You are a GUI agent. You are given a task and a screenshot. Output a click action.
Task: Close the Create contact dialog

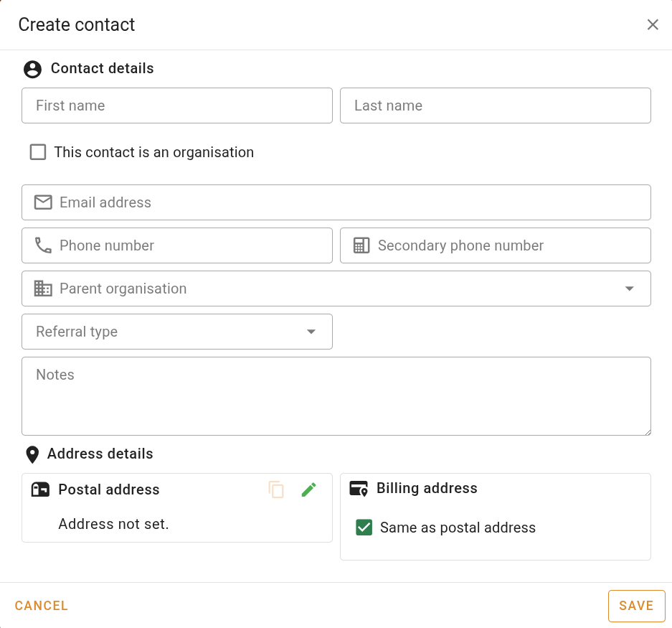click(653, 25)
